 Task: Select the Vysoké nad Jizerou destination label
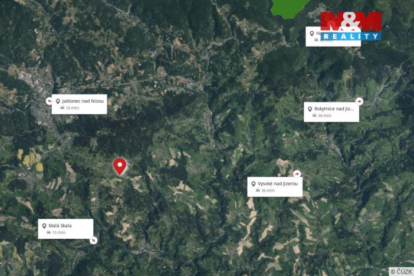tap(278, 183)
